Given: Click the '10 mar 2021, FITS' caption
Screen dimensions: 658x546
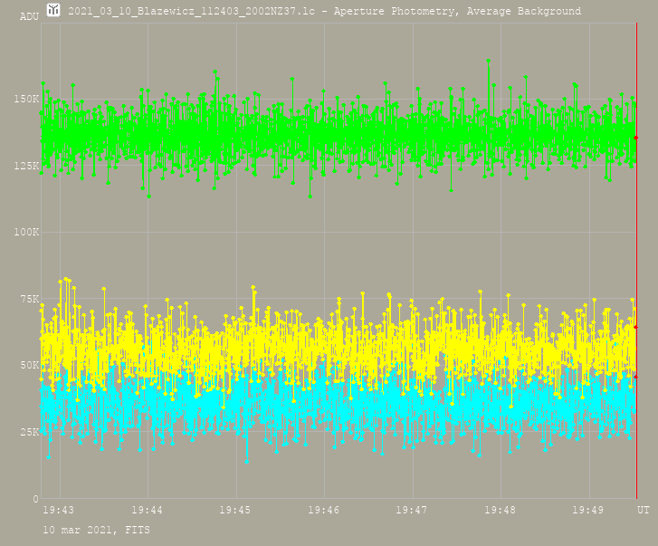Looking at the screenshot, I should (97, 530).
